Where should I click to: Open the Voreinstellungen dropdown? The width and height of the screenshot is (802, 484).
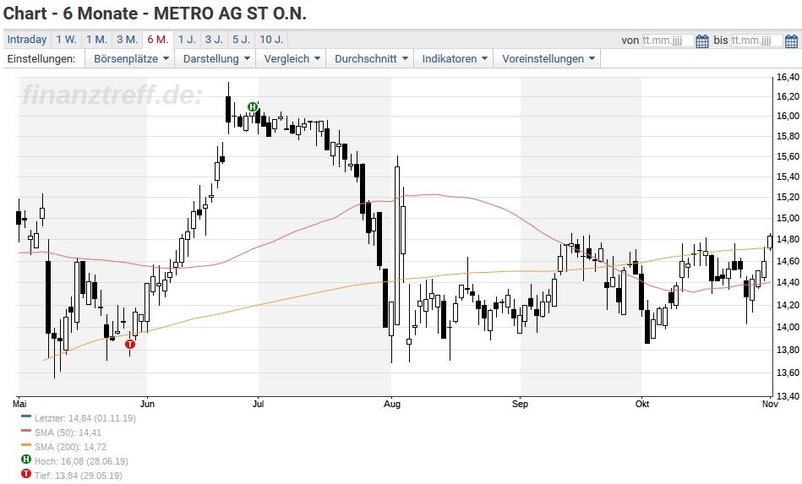point(548,59)
